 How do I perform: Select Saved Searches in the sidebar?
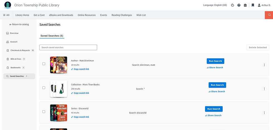point(19,76)
